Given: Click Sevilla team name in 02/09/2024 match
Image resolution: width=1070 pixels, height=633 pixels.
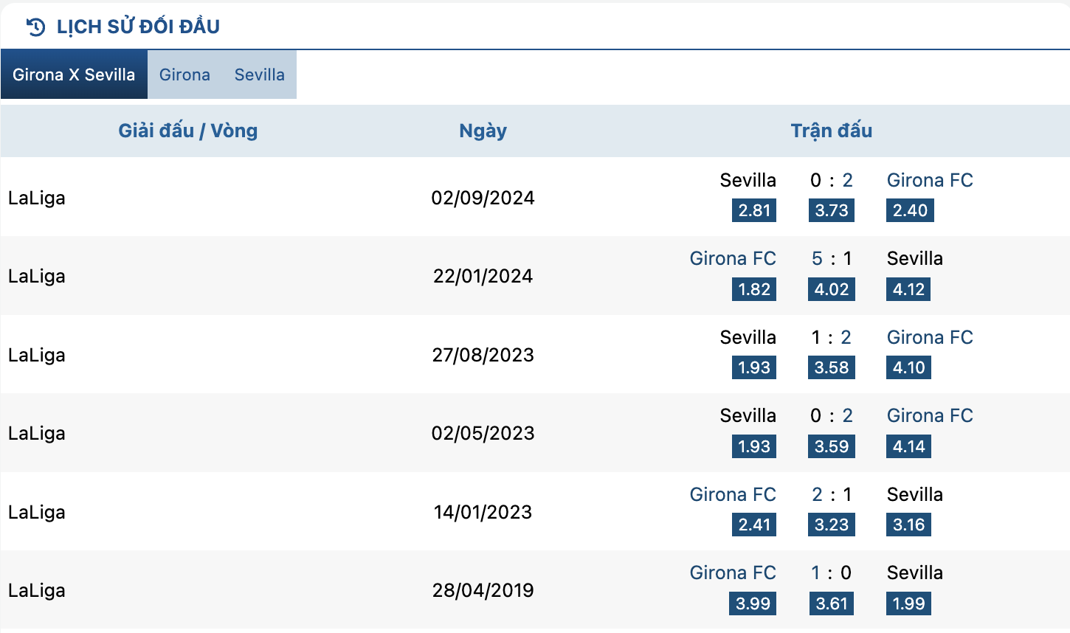Looking at the screenshot, I should (748, 180).
